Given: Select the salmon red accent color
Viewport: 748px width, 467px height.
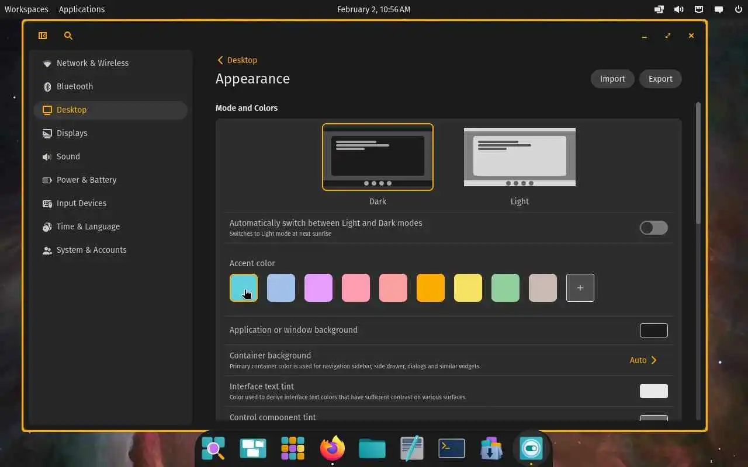Looking at the screenshot, I should (x=393, y=288).
